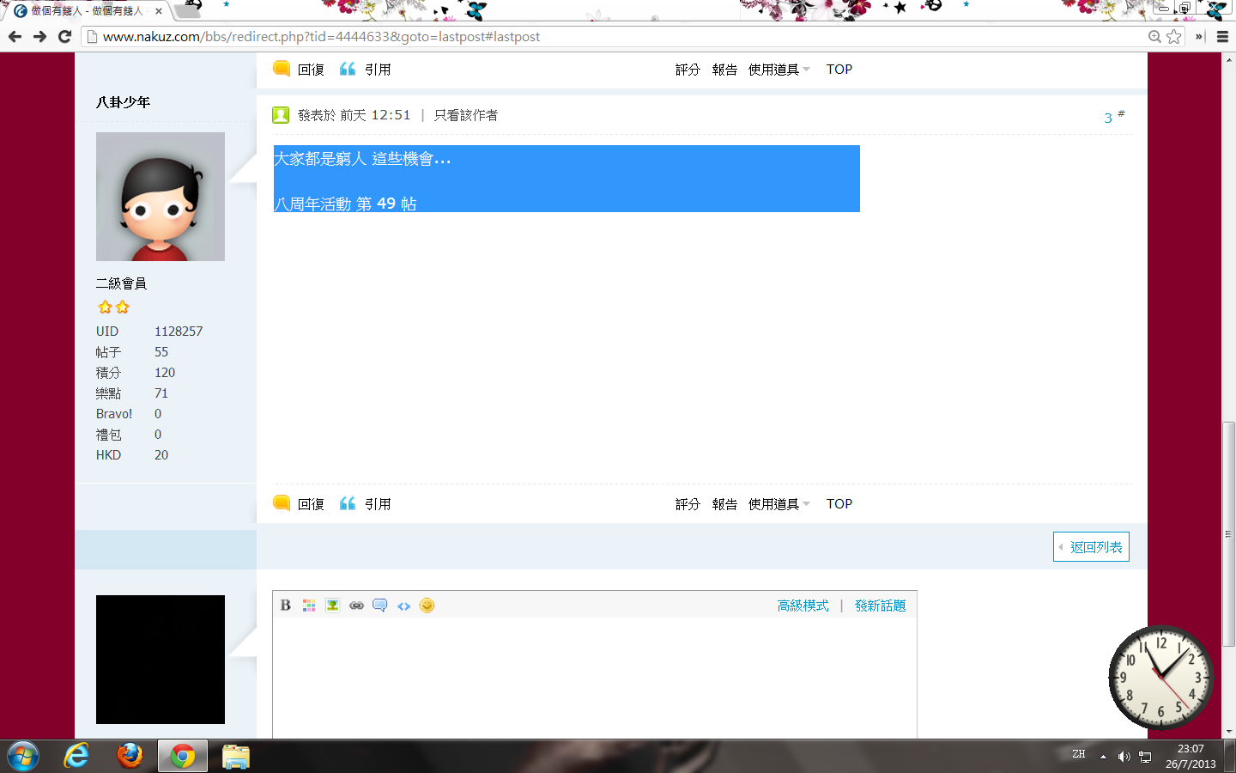This screenshot has width=1236, height=773.
Task: Open the Chrome menu button
Action: (x=1222, y=37)
